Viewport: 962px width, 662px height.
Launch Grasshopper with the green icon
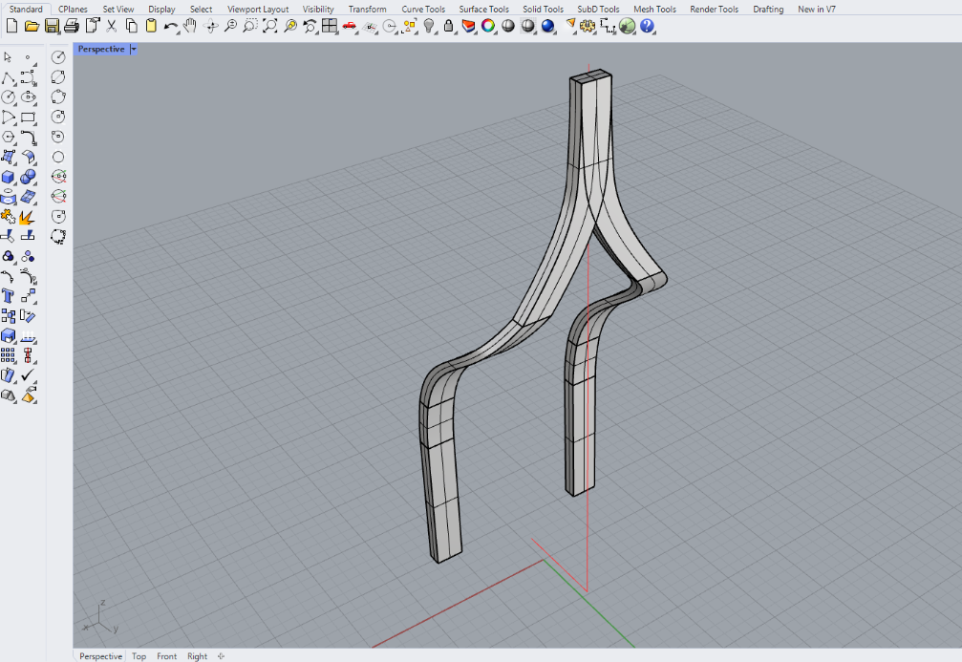tap(627, 26)
